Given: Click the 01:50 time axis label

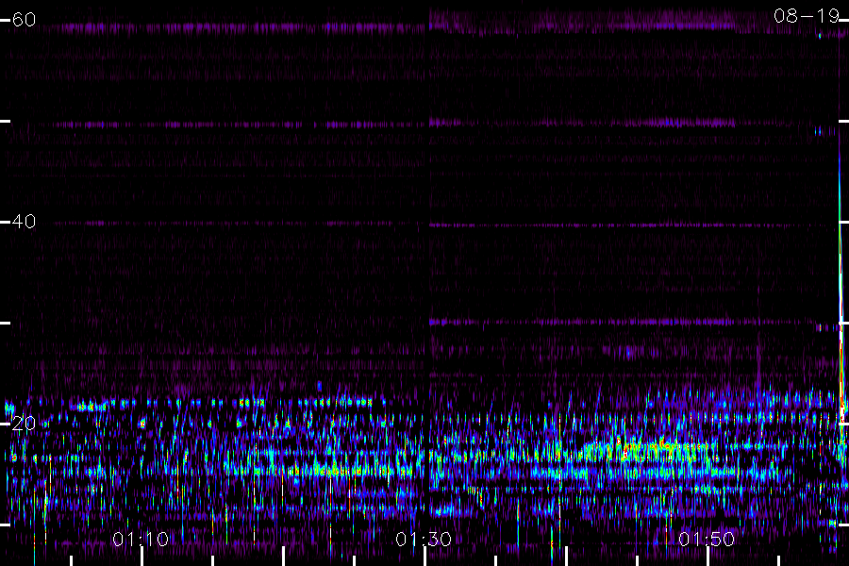Looking at the screenshot, I should click(707, 540).
